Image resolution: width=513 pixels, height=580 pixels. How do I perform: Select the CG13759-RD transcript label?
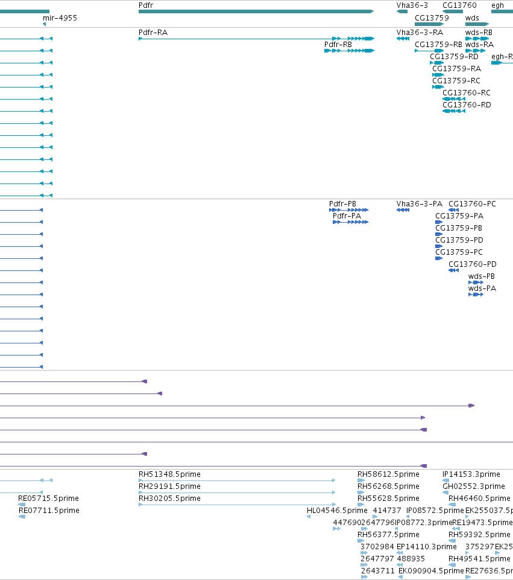[x=454, y=56]
